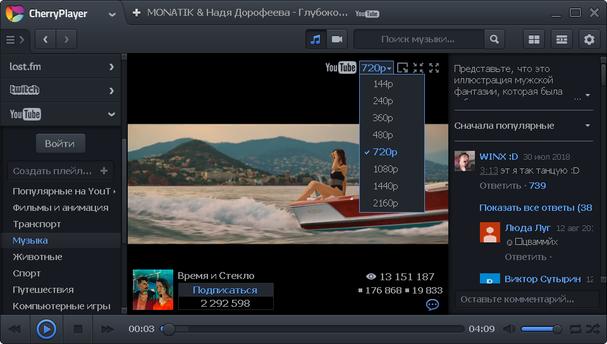Image resolution: width=607 pixels, height=344 pixels.
Task: Click plus to create playlist
Action: pyautogui.click(x=104, y=171)
